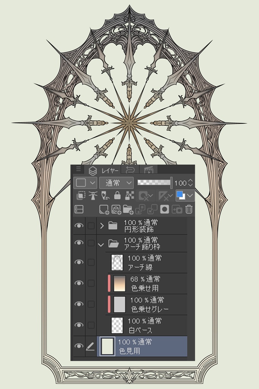Select the layer named アーチ飾り枠
This screenshot has width=259, height=389.
[x=142, y=247]
